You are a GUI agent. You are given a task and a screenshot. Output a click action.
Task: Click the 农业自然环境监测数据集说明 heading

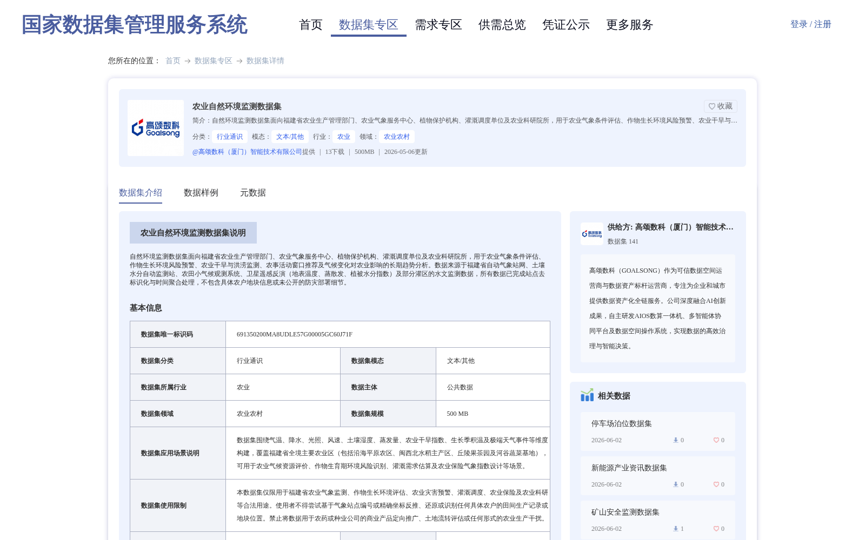[x=193, y=233]
